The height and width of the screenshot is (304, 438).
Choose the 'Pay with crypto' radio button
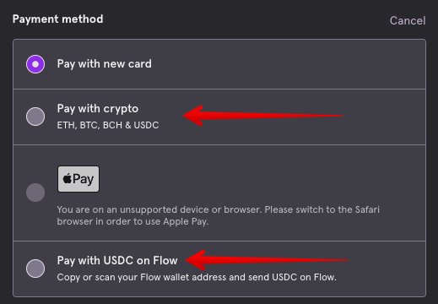click(35, 117)
